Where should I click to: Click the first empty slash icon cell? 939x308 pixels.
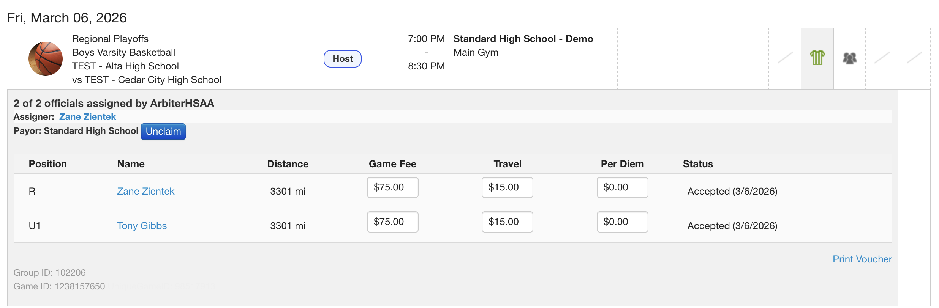tap(785, 58)
